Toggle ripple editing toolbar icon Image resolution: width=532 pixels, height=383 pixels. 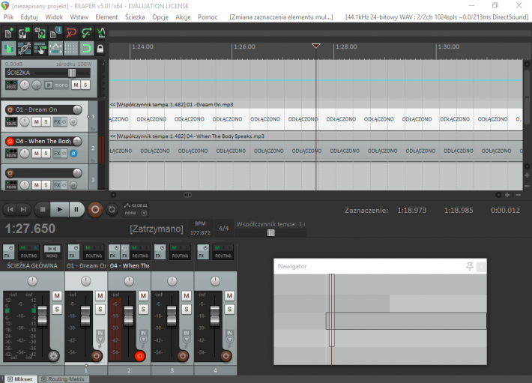click(x=40, y=49)
